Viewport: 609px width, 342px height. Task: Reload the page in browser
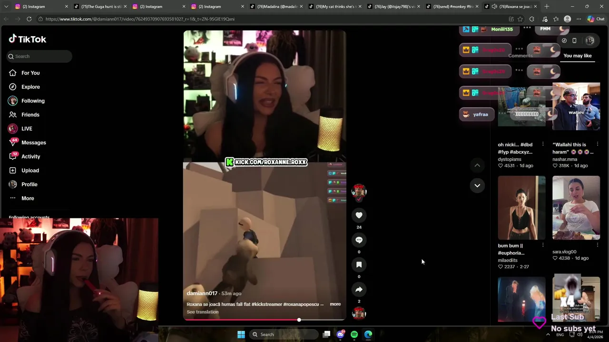pos(29,19)
